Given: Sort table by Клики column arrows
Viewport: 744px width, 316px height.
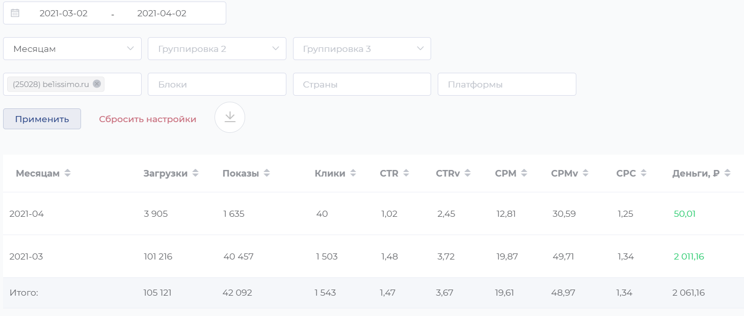Looking at the screenshot, I should click(x=353, y=174).
